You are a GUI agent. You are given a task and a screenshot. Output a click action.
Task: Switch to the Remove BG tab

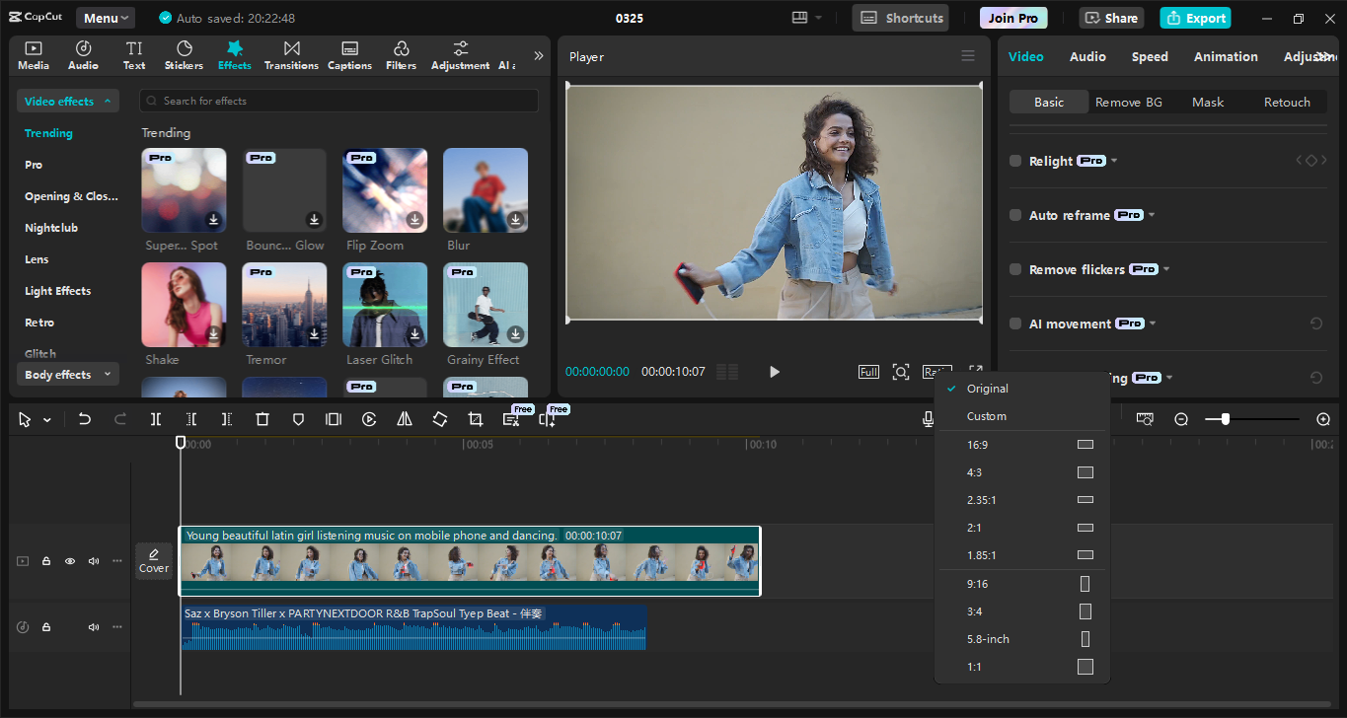point(1129,102)
